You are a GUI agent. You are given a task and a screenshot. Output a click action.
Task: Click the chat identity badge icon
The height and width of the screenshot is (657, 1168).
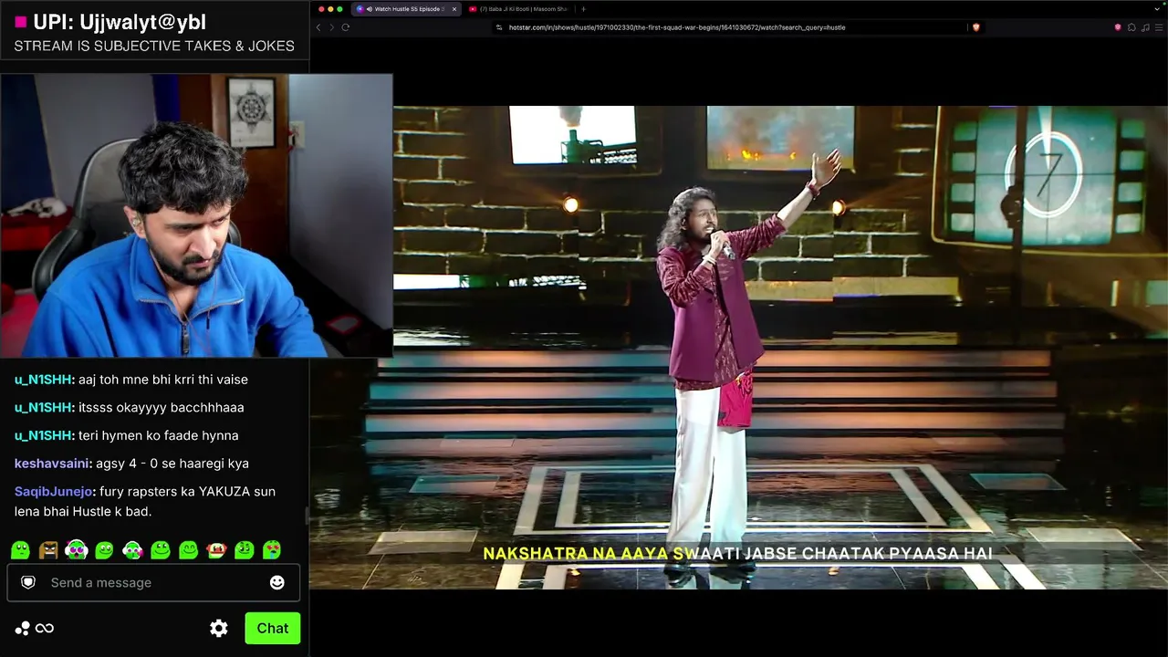[28, 582]
